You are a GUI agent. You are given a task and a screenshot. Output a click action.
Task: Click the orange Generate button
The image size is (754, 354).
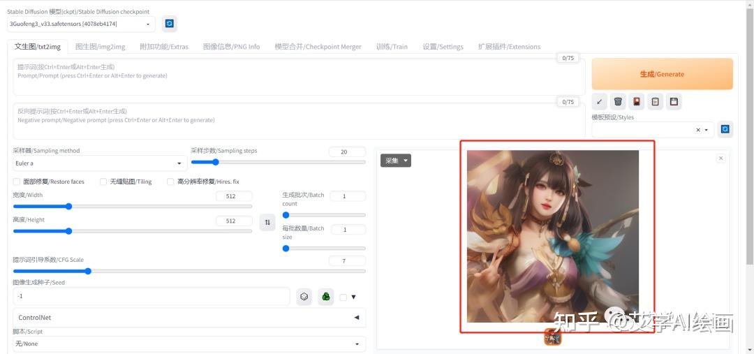662,74
